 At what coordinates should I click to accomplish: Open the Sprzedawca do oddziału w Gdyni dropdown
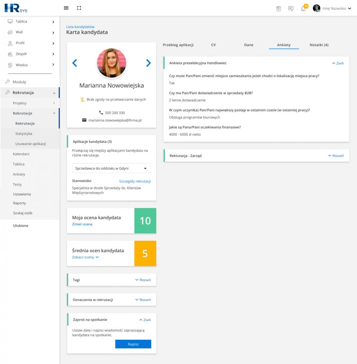[112, 168]
